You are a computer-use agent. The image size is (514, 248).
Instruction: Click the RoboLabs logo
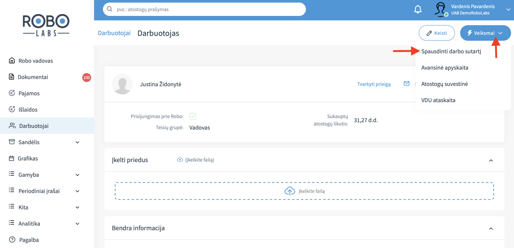click(x=46, y=25)
